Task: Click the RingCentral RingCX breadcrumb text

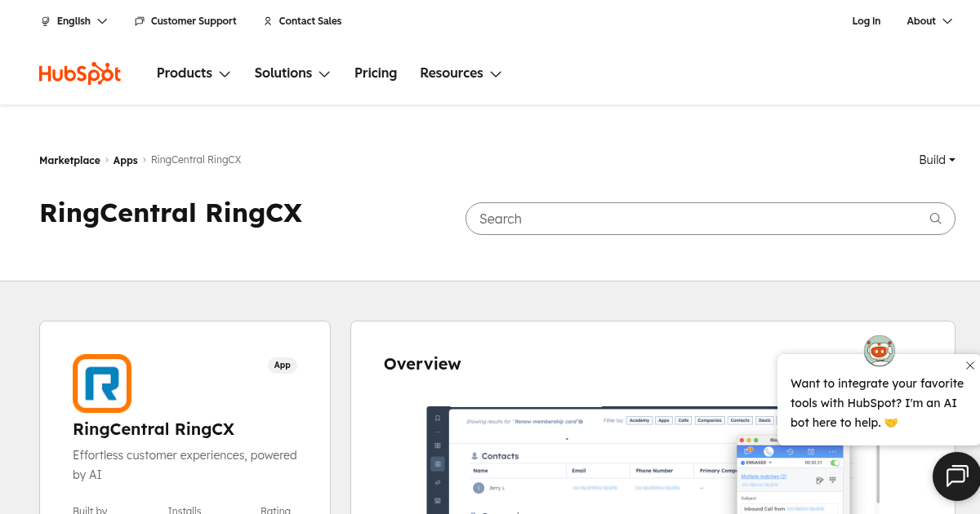Action: tap(196, 160)
